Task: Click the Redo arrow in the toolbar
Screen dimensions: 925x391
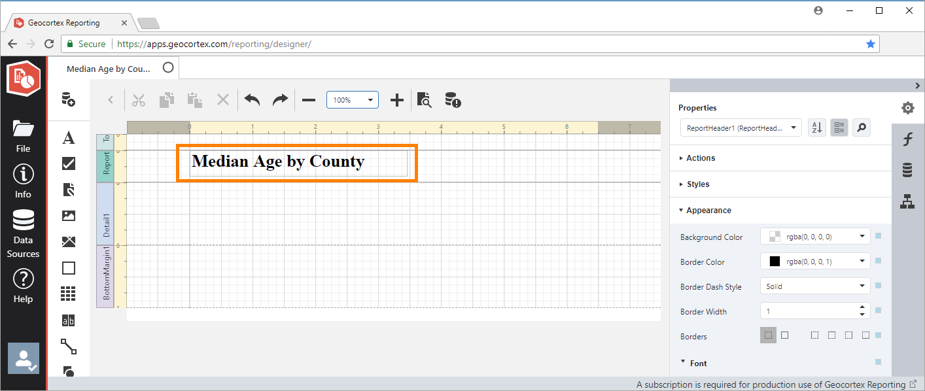Action: [x=280, y=99]
